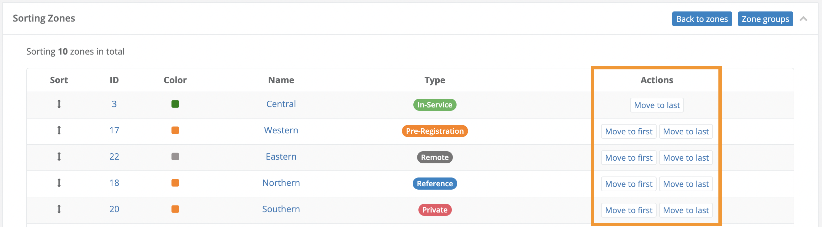Open the Northern zone name link
The width and height of the screenshot is (822, 227).
point(281,183)
